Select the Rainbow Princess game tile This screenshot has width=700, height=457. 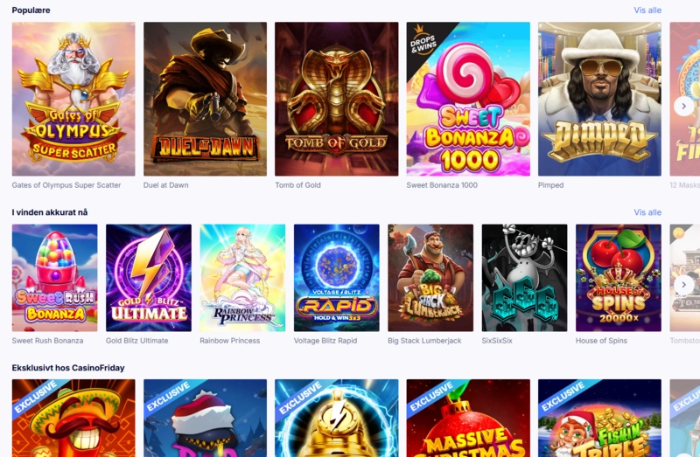tap(242, 278)
